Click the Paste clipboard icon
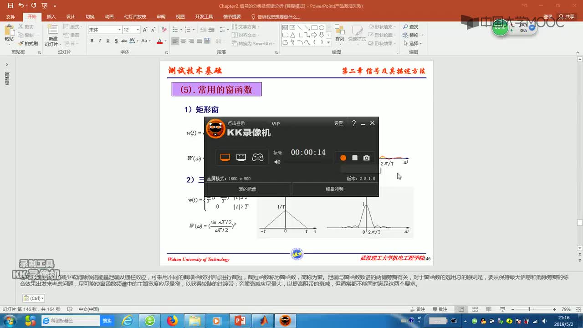Screen dimensions: 583x328 pyautogui.click(x=9, y=30)
